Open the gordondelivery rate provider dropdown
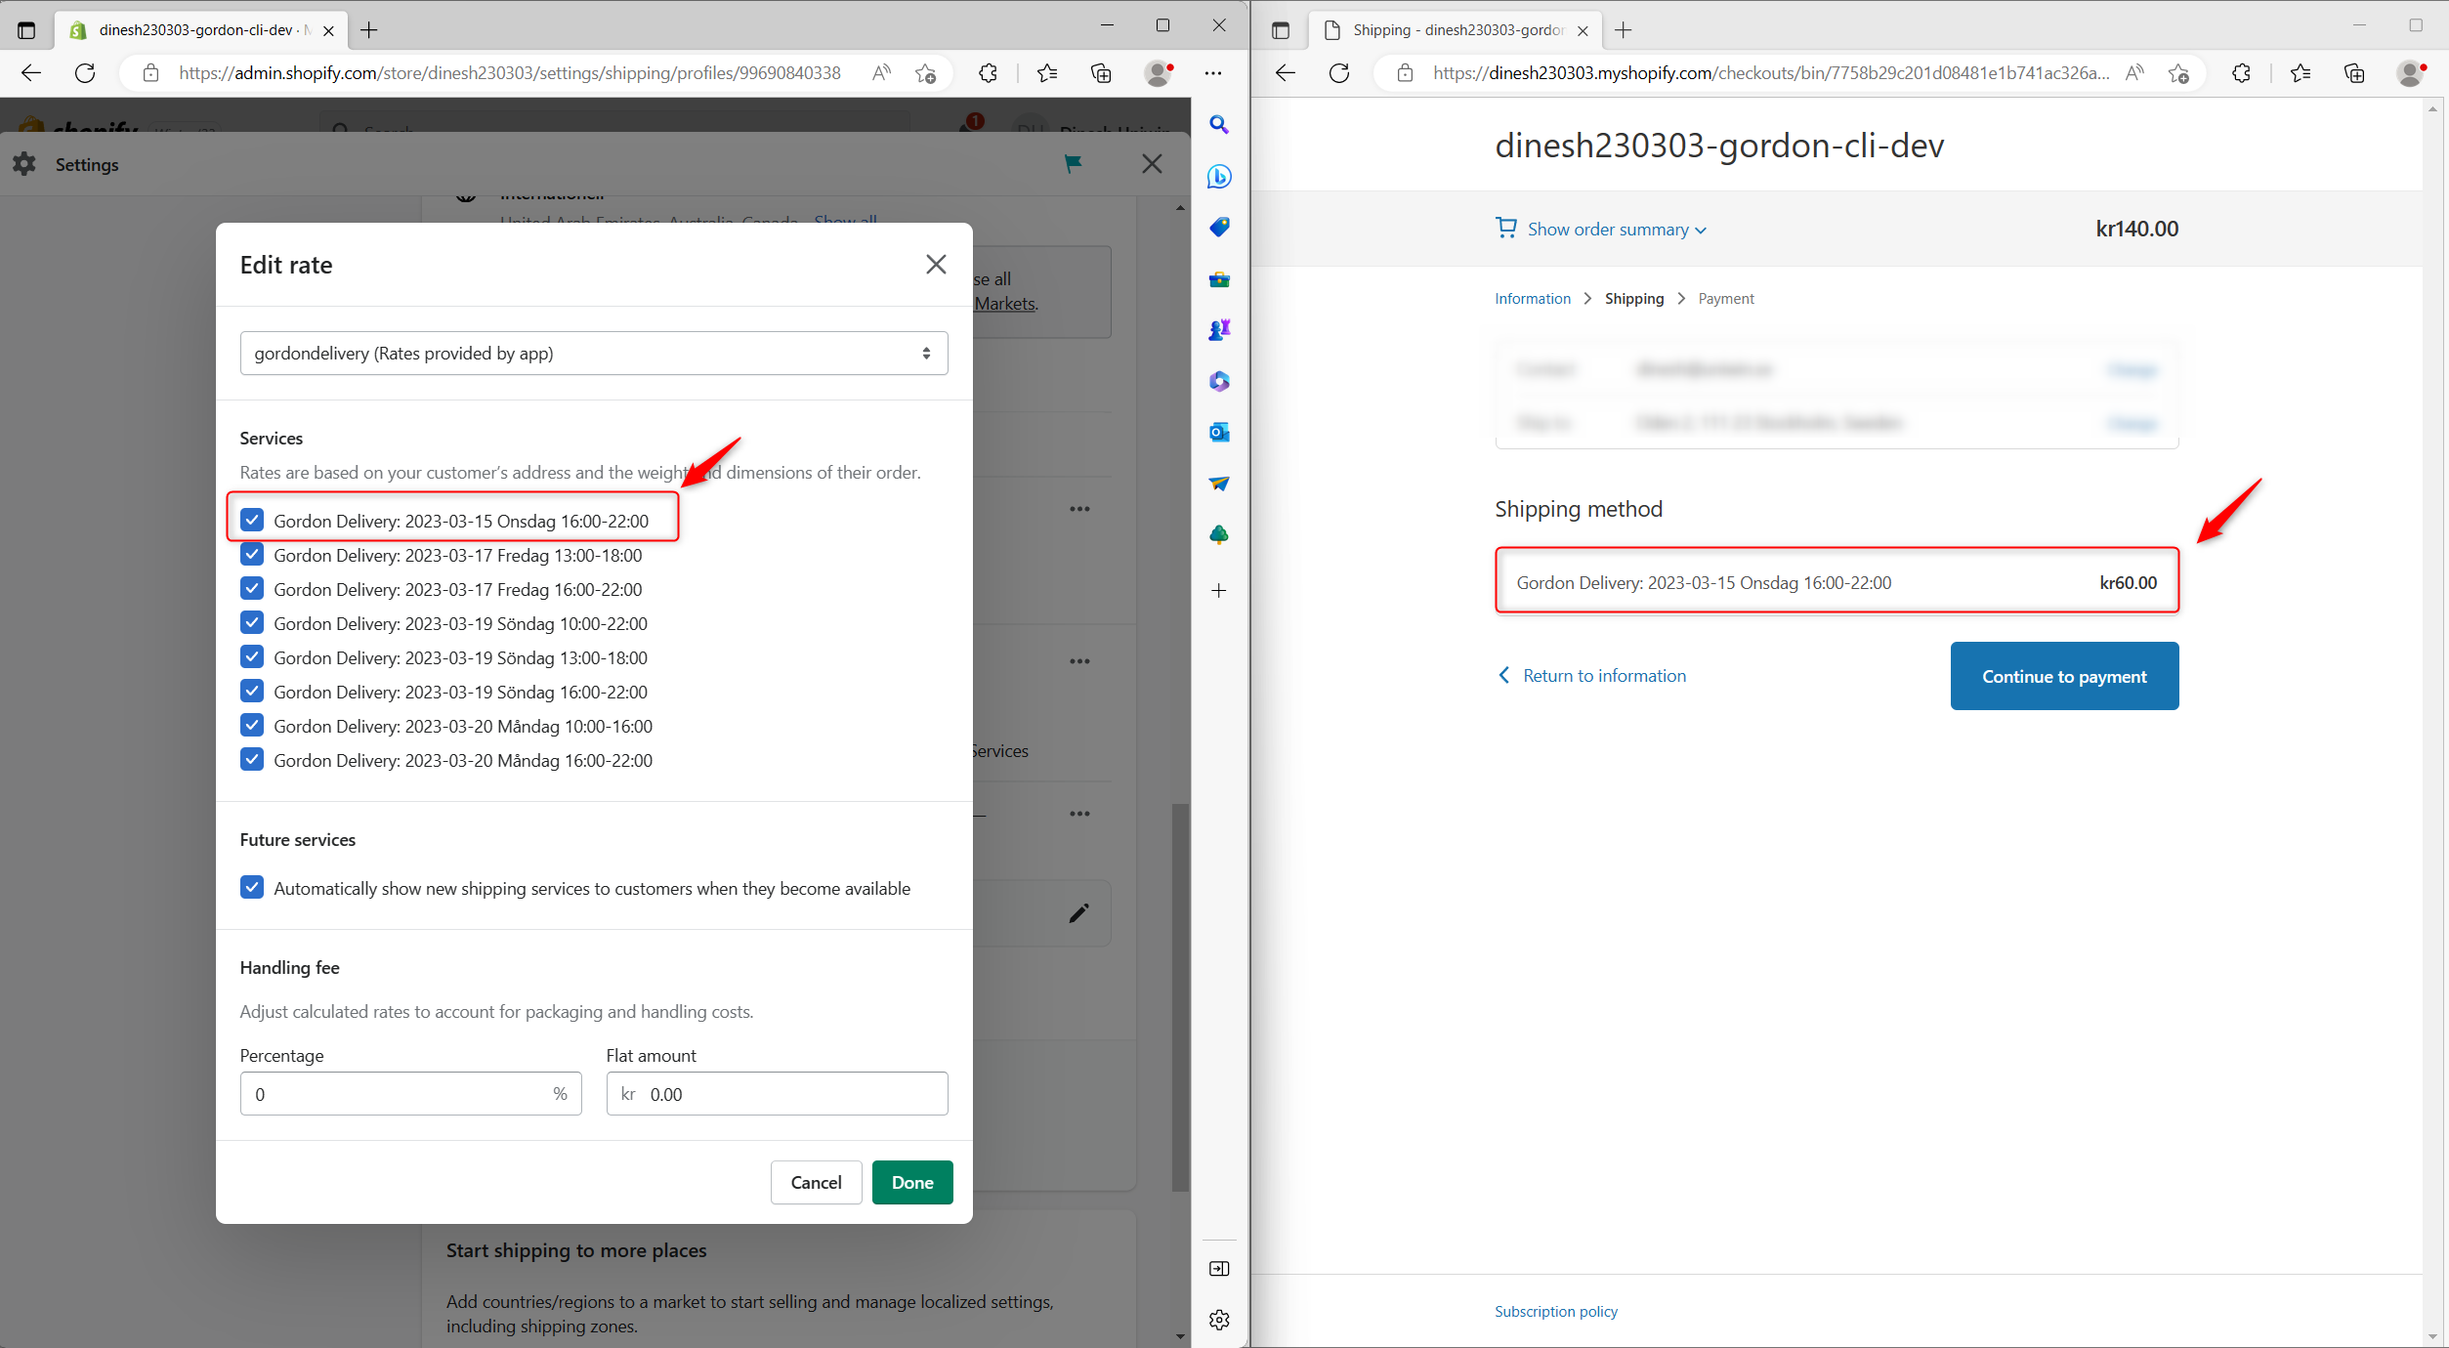The image size is (2449, 1348). (x=593, y=354)
